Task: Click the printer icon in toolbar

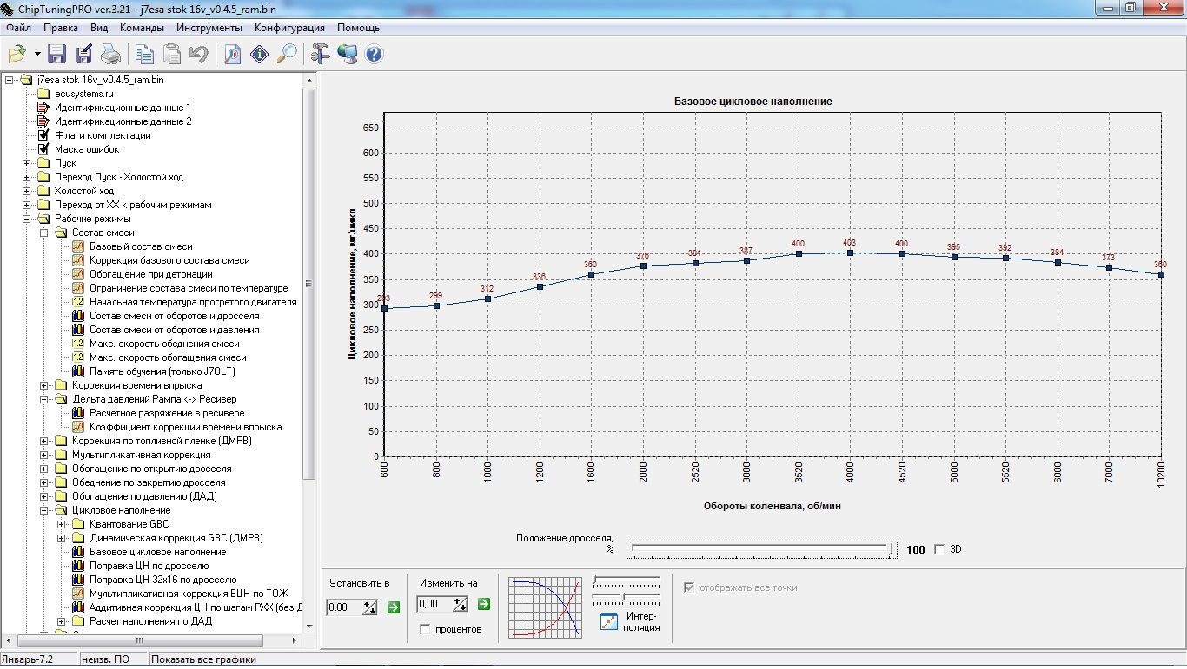Action: [x=111, y=55]
